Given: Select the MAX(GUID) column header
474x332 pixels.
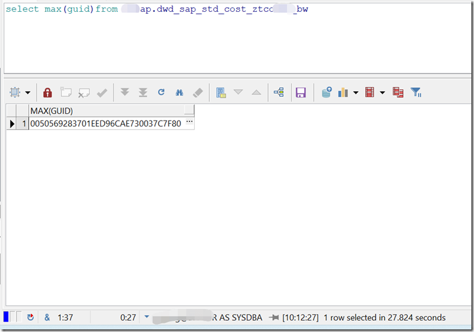Looking at the screenshot, I should 111,111.
